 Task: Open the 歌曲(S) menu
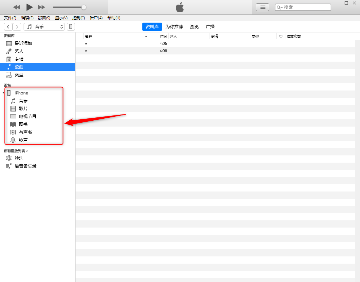point(44,18)
